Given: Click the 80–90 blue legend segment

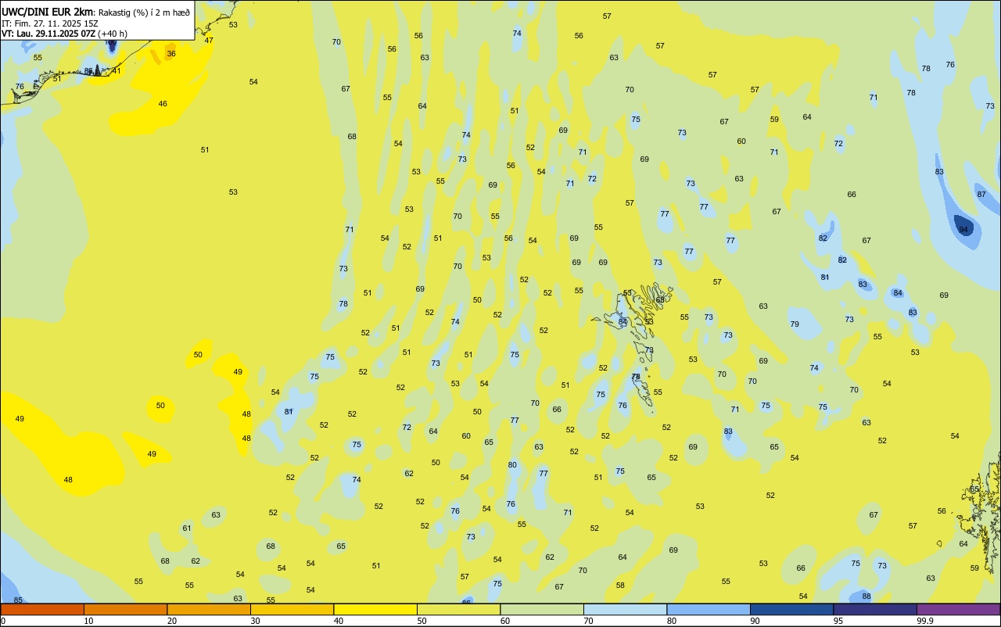Looking at the screenshot, I should pos(709,609).
